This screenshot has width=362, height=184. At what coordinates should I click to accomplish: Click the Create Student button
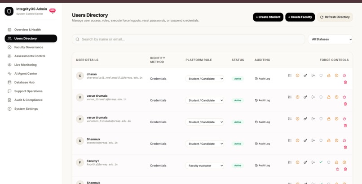pyautogui.click(x=268, y=17)
